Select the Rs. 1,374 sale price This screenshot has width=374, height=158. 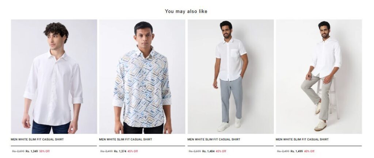pos(120,151)
